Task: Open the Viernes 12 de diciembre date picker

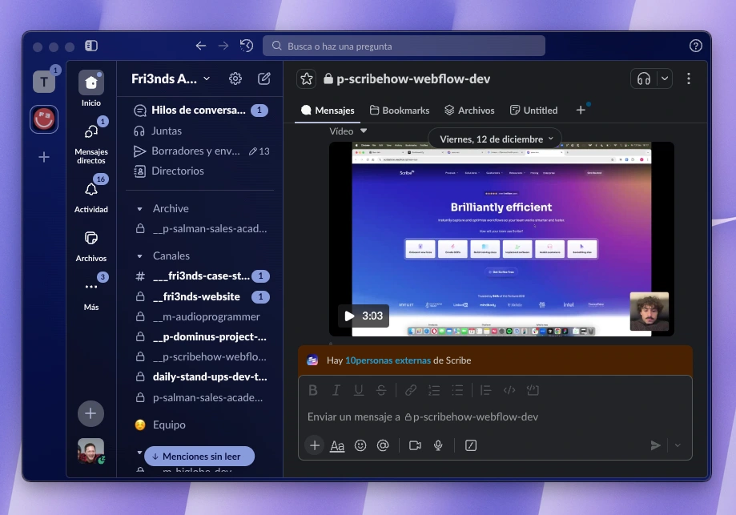Action: [x=495, y=139]
